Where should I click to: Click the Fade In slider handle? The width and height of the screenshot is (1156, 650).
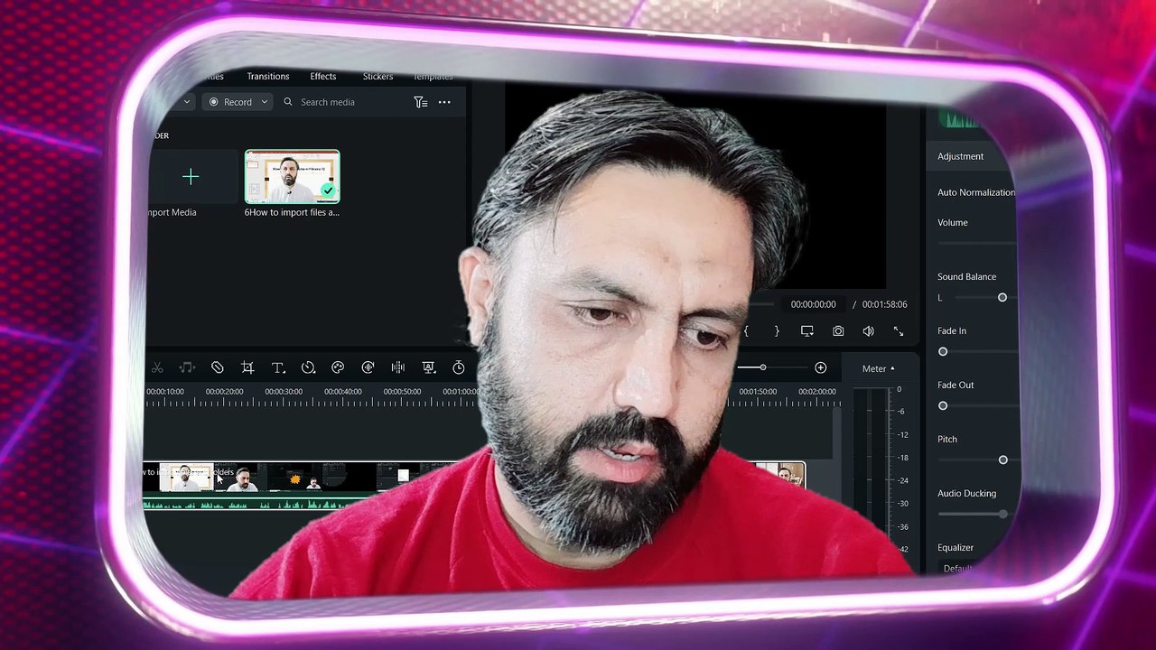tap(943, 351)
